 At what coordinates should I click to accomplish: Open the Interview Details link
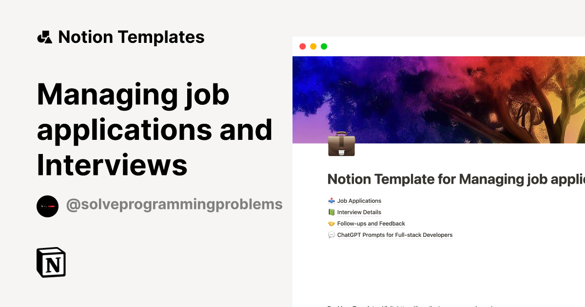click(x=359, y=212)
